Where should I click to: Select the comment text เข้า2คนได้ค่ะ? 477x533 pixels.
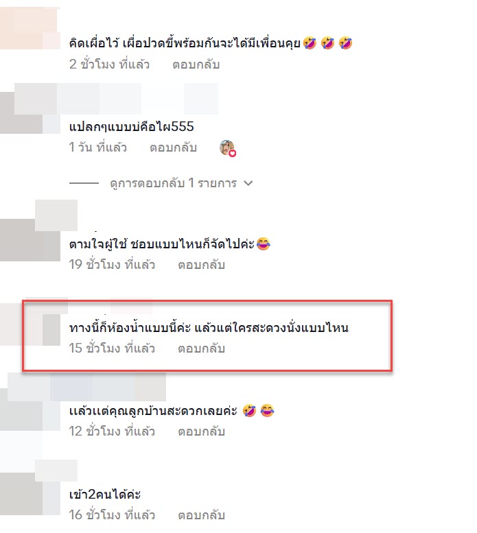click(105, 495)
